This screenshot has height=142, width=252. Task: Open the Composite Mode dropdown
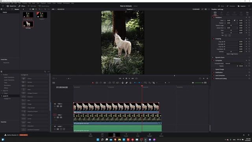tap(234, 64)
